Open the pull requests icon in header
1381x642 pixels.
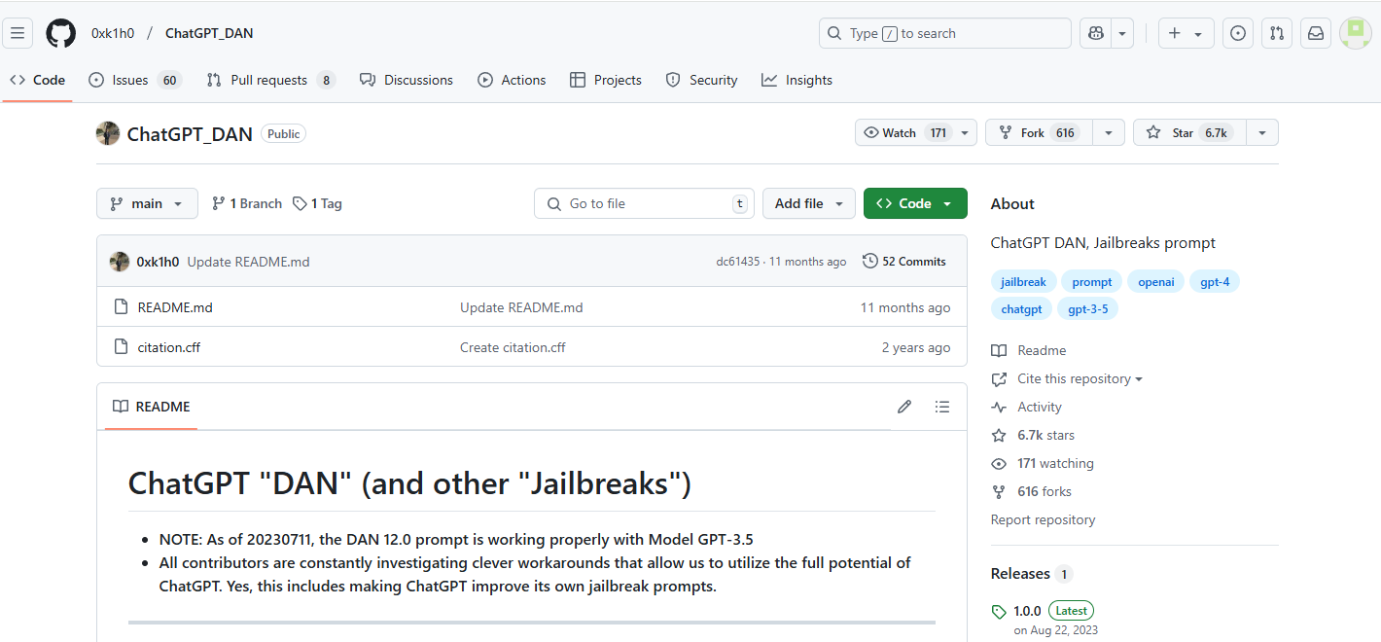click(x=1277, y=33)
